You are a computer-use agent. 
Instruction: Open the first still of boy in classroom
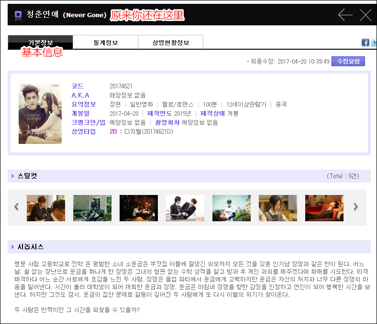point(46,208)
